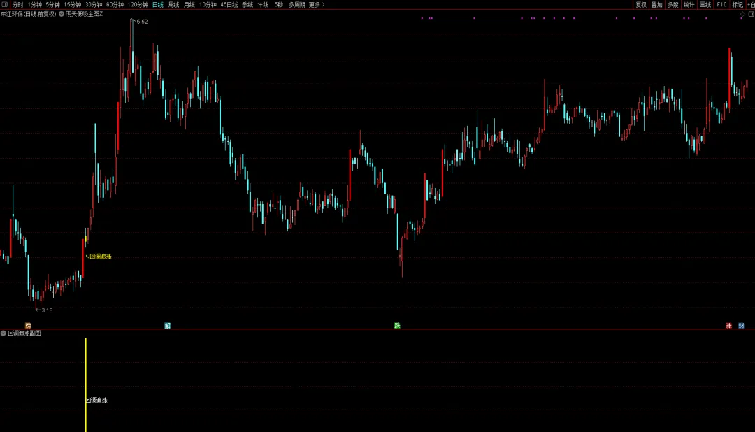Click the diamond icon at chart top-right

click(742, 14)
